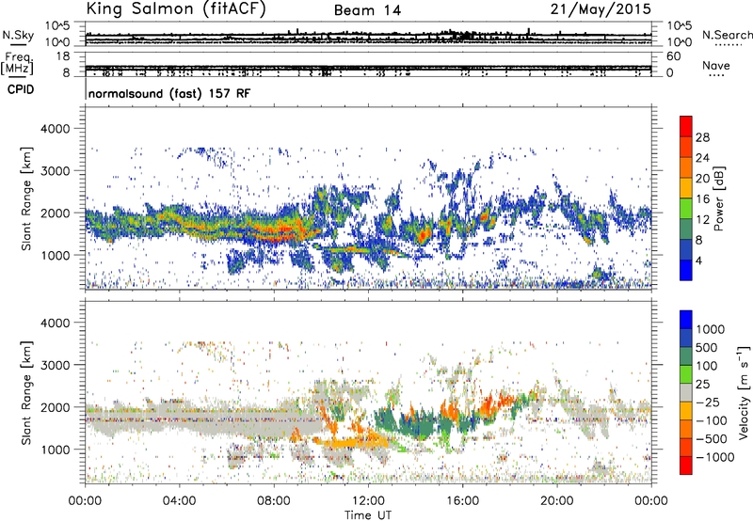Click the '08:00' time axis tick
The height and width of the screenshot is (521, 753).
point(274,501)
